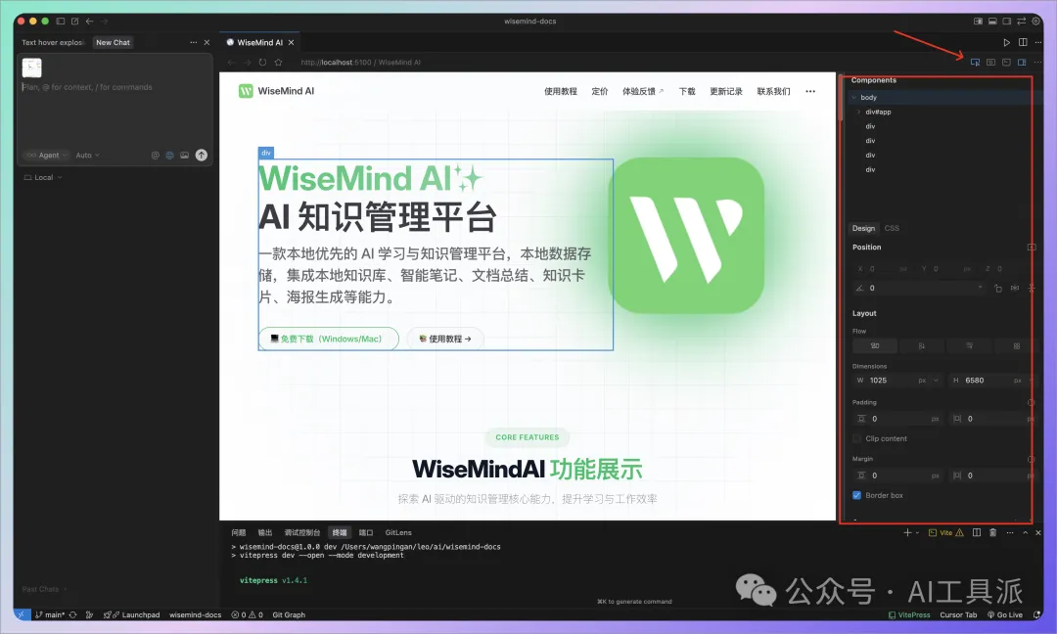Go back in the embedded browser
Viewport: 1057px width, 634px height.
point(231,62)
